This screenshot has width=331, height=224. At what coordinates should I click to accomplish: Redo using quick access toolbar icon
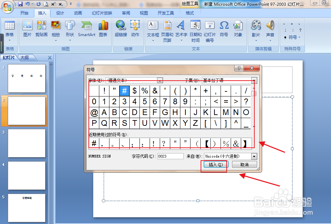pos(39,4)
